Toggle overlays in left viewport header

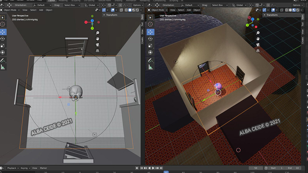point(112,10)
